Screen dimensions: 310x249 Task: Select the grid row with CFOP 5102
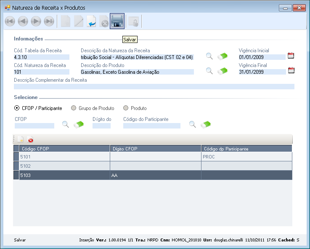tap(64, 166)
